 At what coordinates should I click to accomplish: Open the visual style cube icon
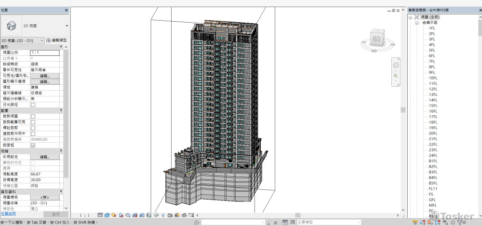(x=107, y=215)
